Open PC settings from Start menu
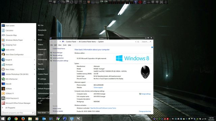The height and width of the screenshot is (121, 216). pyautogui.click(x=42, y=79)
